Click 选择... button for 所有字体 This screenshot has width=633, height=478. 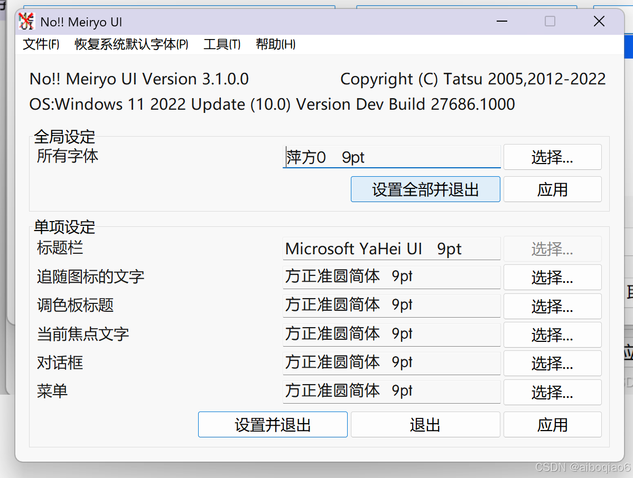point(552,157)
